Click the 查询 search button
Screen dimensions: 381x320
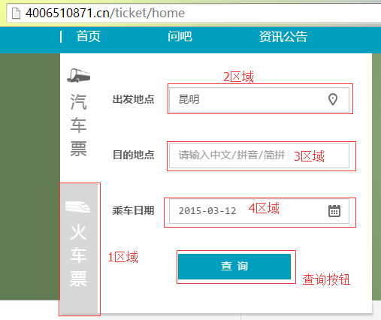pyautogui.click(x=234, y=267)
